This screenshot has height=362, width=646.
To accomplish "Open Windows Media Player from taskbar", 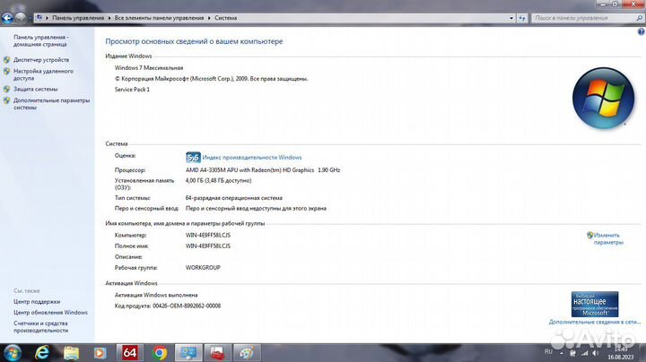I will pyautogui.click(x=100, y=353).
